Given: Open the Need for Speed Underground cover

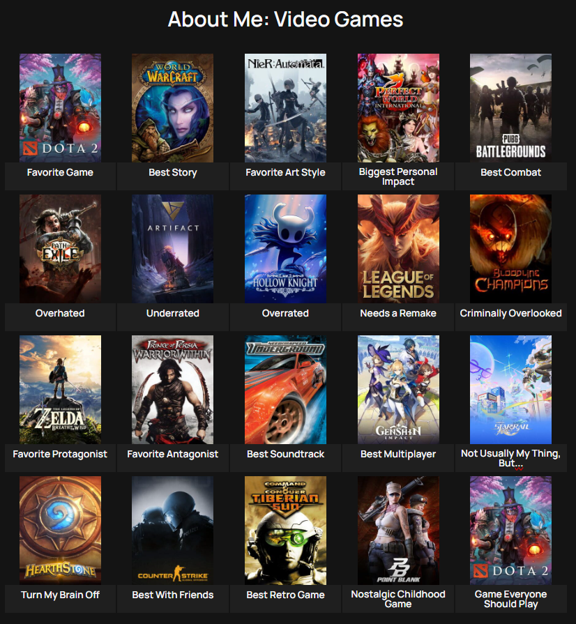Looking at the screenshot, I should (285, 390).
